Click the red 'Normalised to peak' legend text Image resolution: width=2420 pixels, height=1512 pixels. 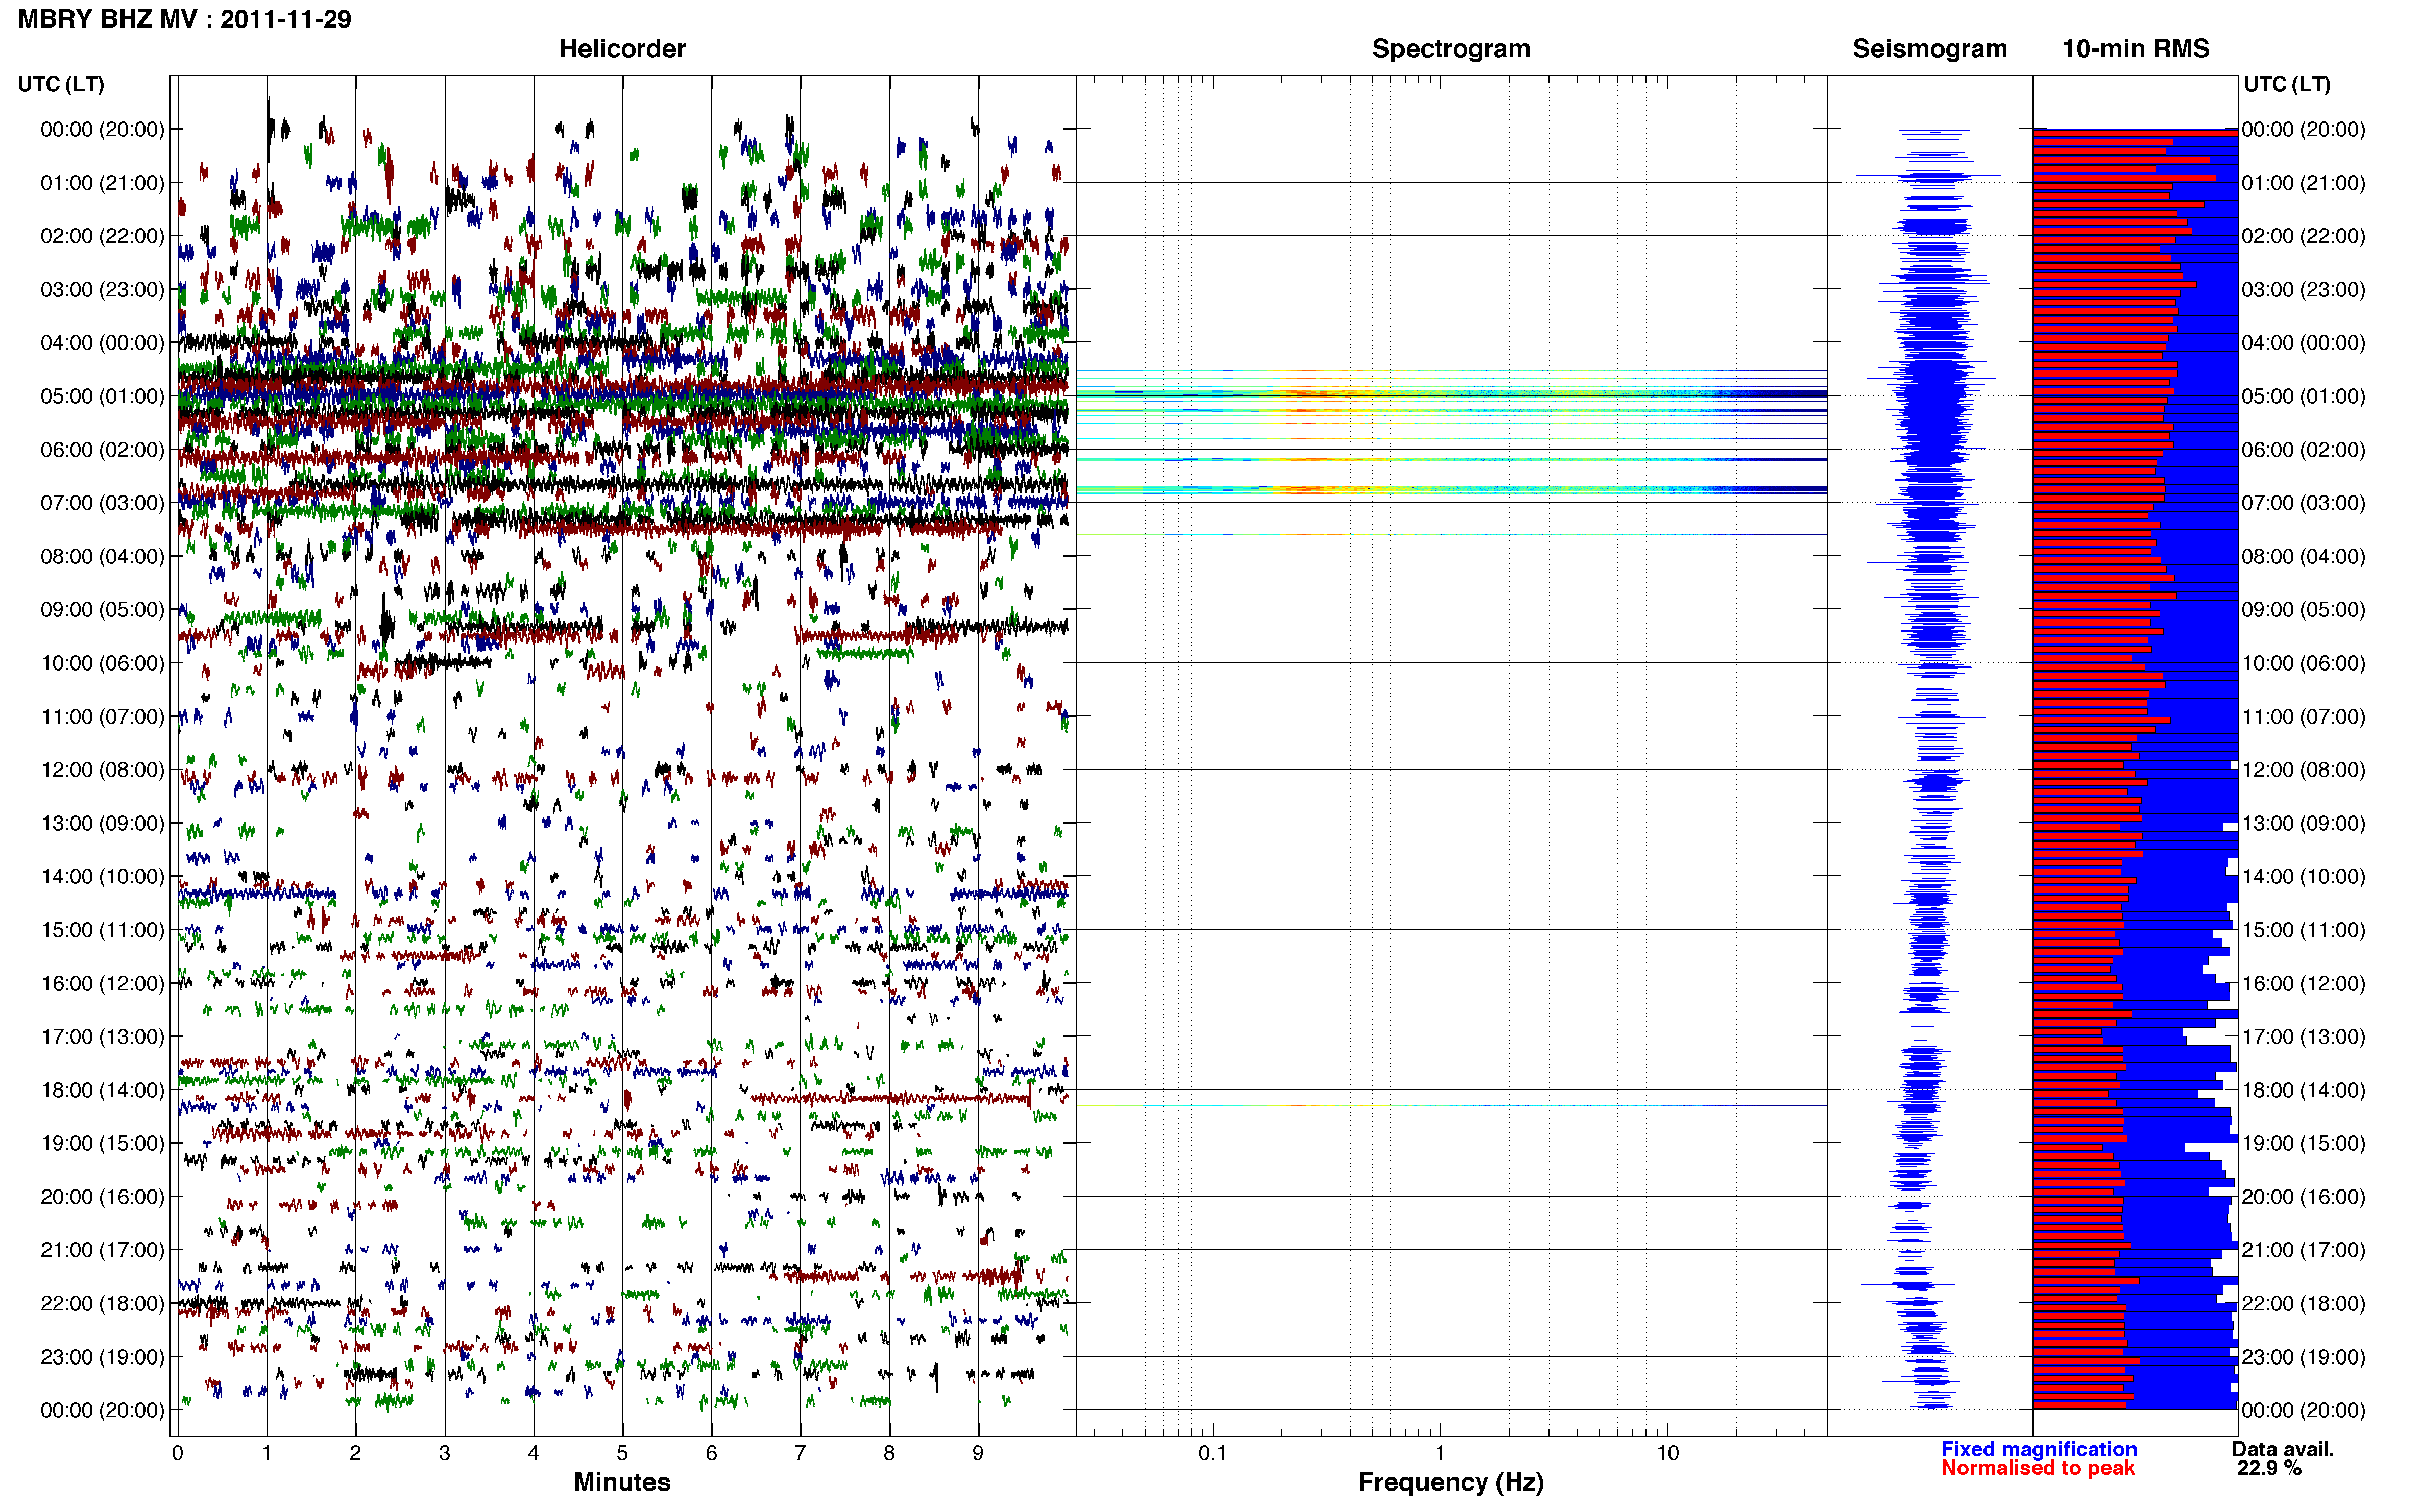coord(2038,1468)
